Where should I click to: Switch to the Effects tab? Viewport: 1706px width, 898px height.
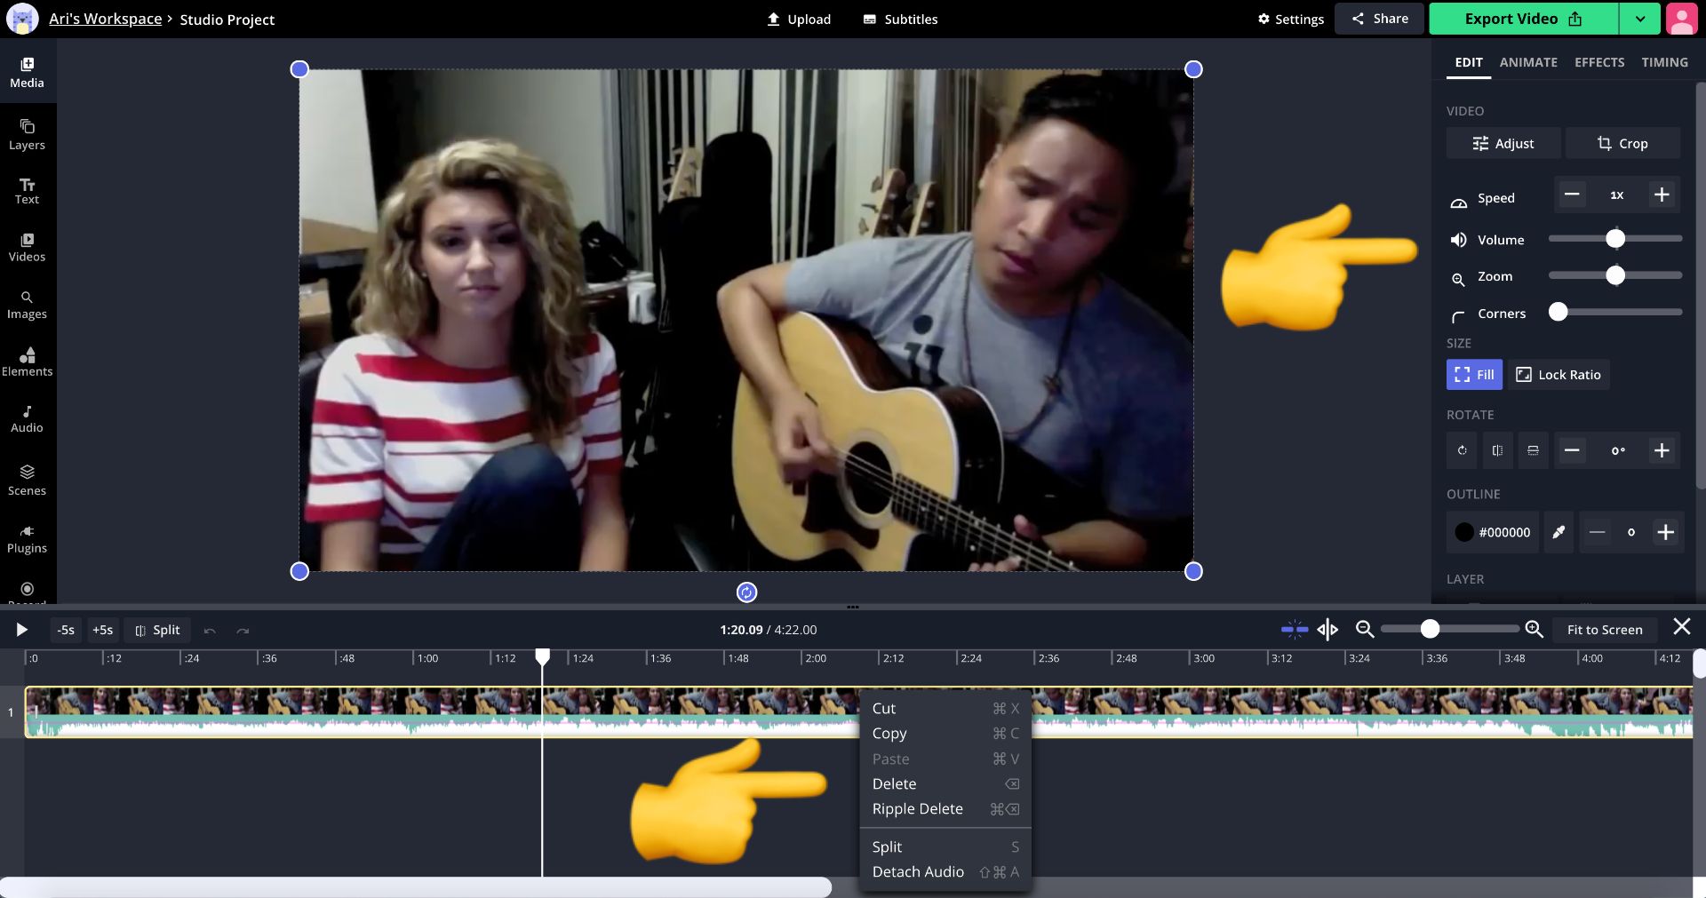pyautogui.click(x=1598, y=62)
